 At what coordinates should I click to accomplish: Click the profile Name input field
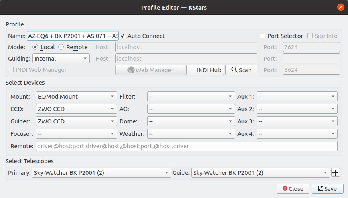click(x=73, y=36)
